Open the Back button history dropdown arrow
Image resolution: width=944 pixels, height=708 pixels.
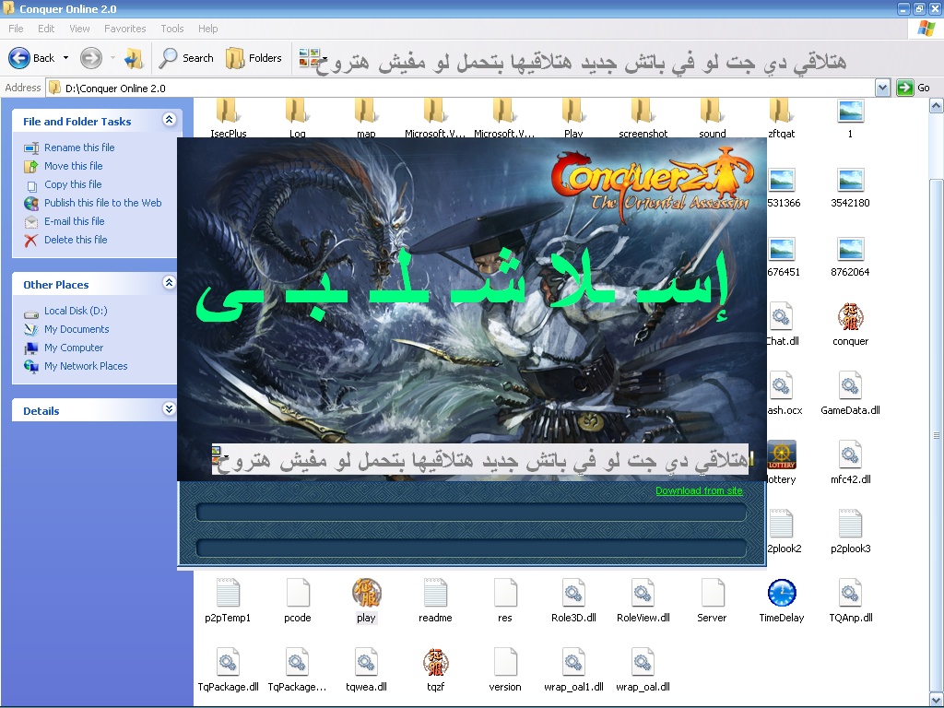point(65,58)
